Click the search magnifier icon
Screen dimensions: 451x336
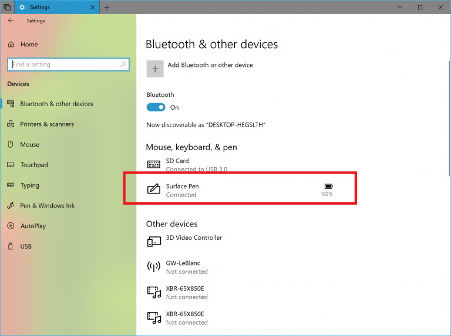(x=123, y=65)
